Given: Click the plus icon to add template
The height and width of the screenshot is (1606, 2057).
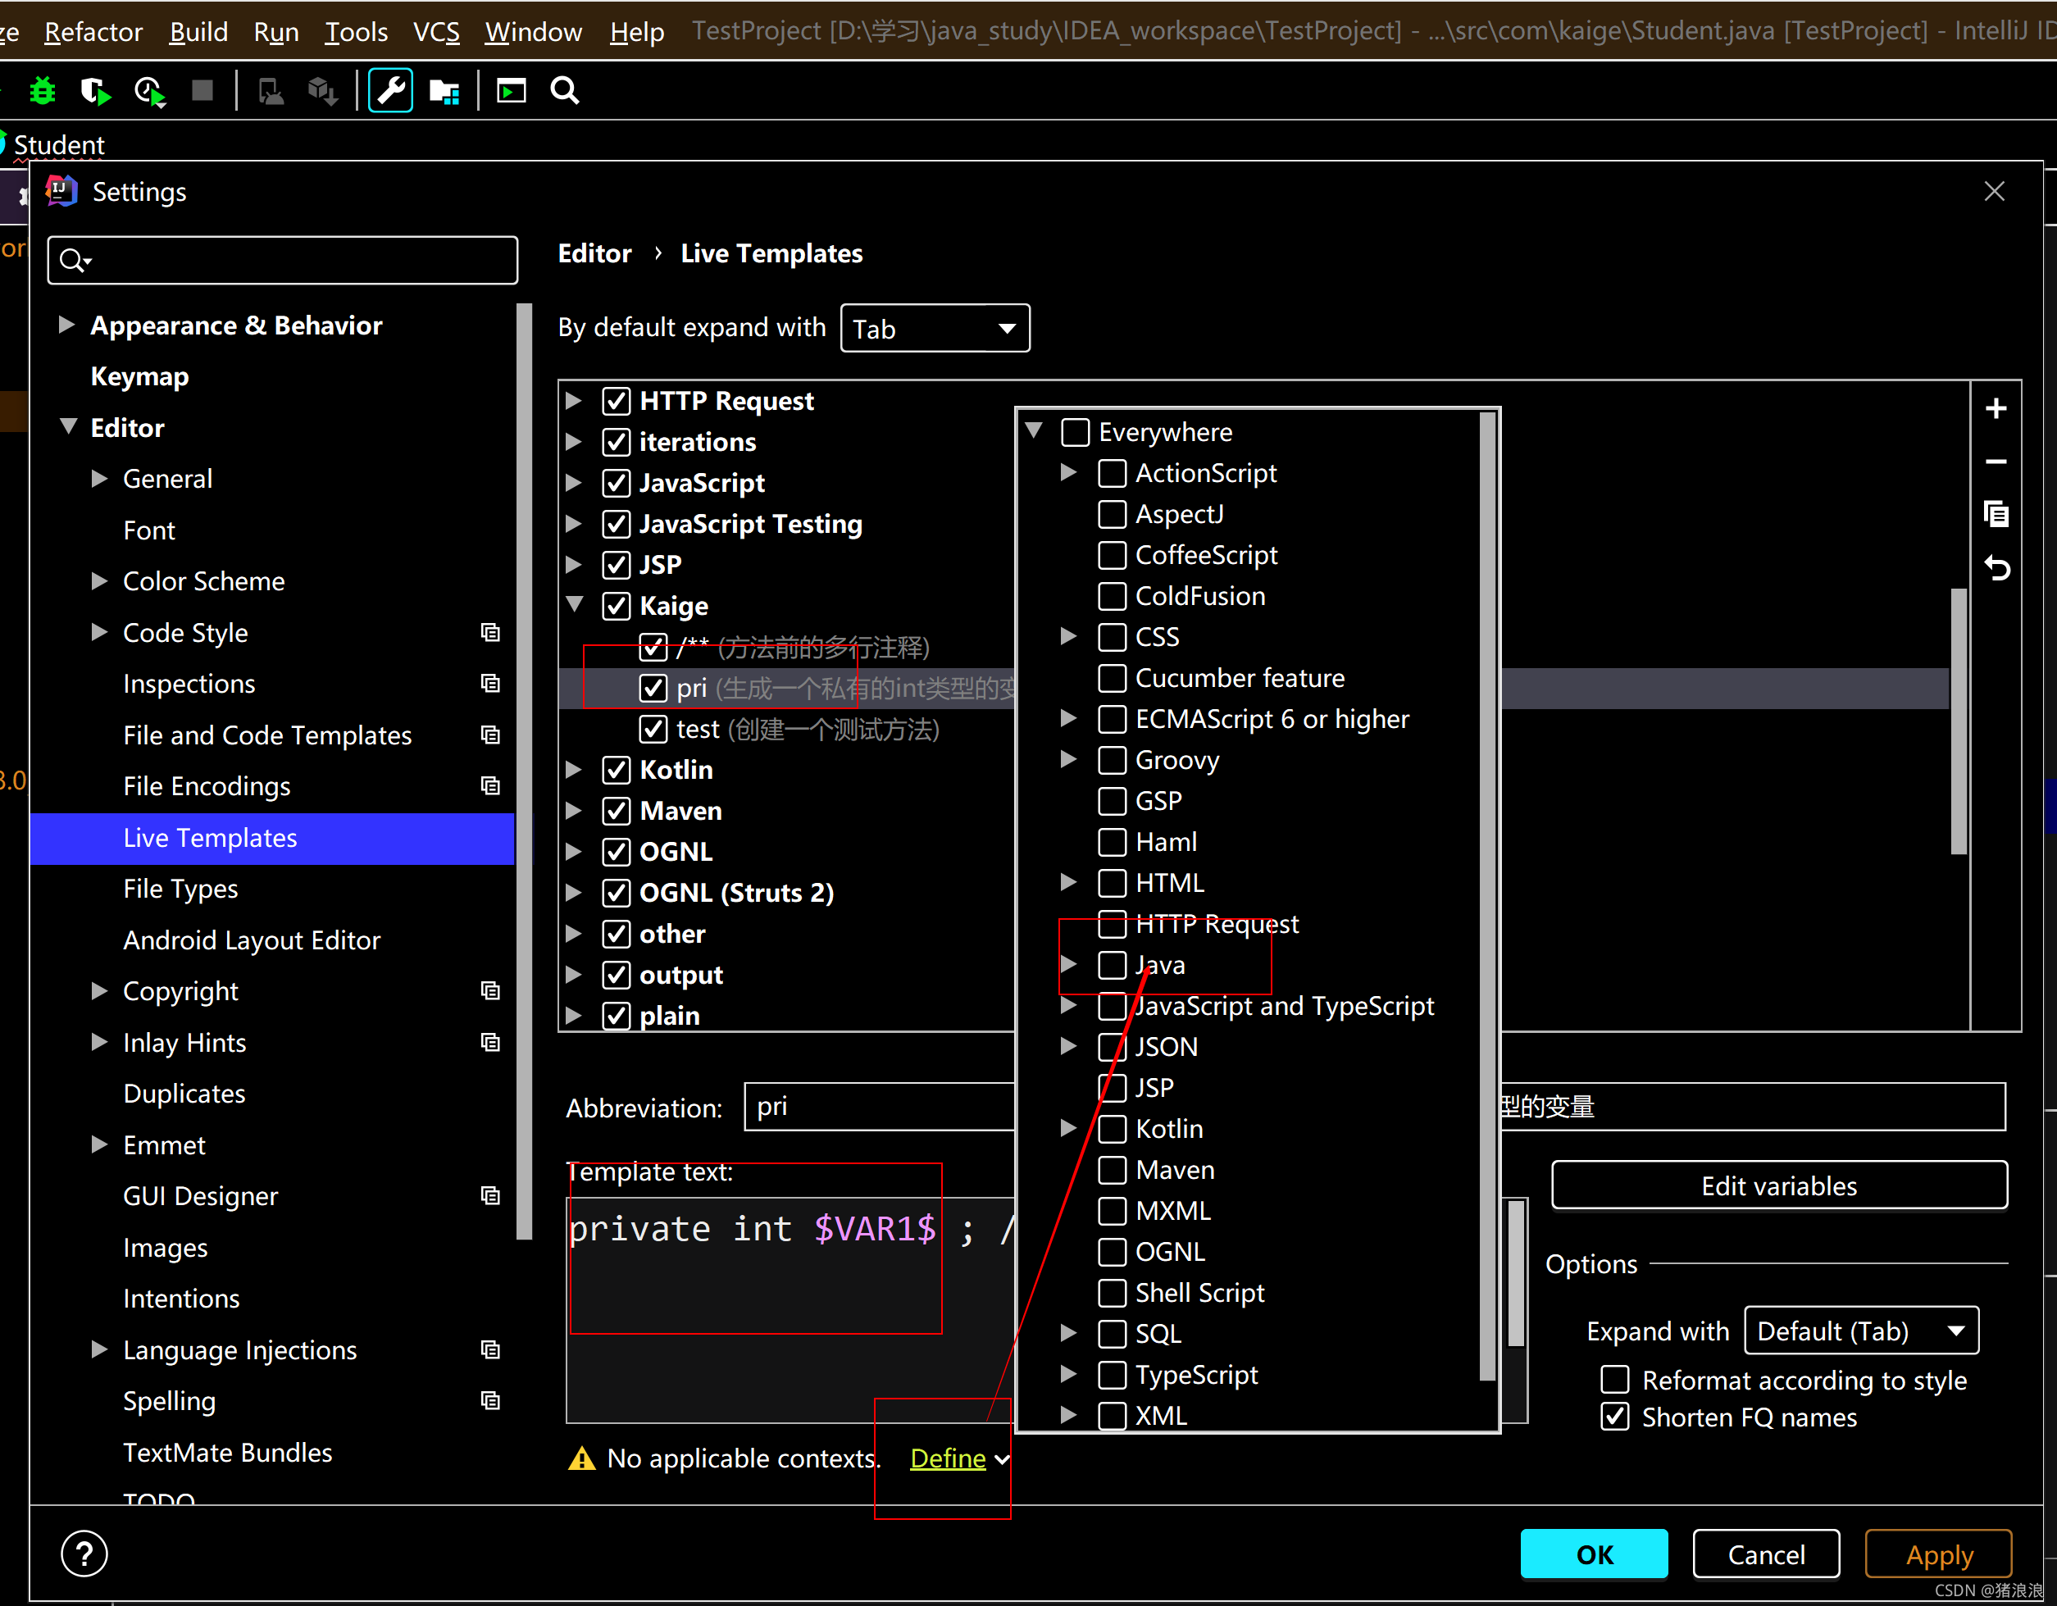Looking at the screenshot, I should pos(1996,409).
